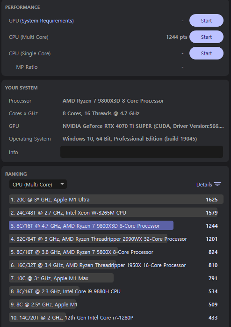This screenshot has height=327, width=231.
Task: Select the Apple M1 Max ranking entry
Action: pyautogui.click(x=114, y=278)
